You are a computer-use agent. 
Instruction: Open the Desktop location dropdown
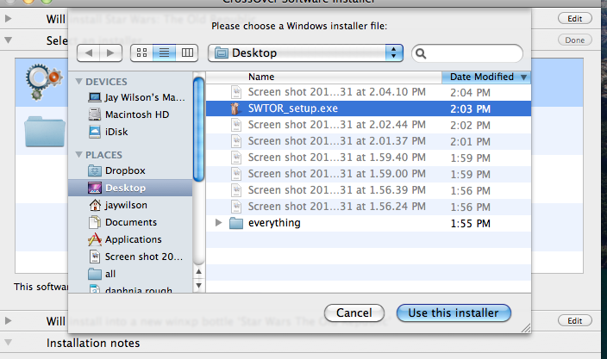click(305, 53)
